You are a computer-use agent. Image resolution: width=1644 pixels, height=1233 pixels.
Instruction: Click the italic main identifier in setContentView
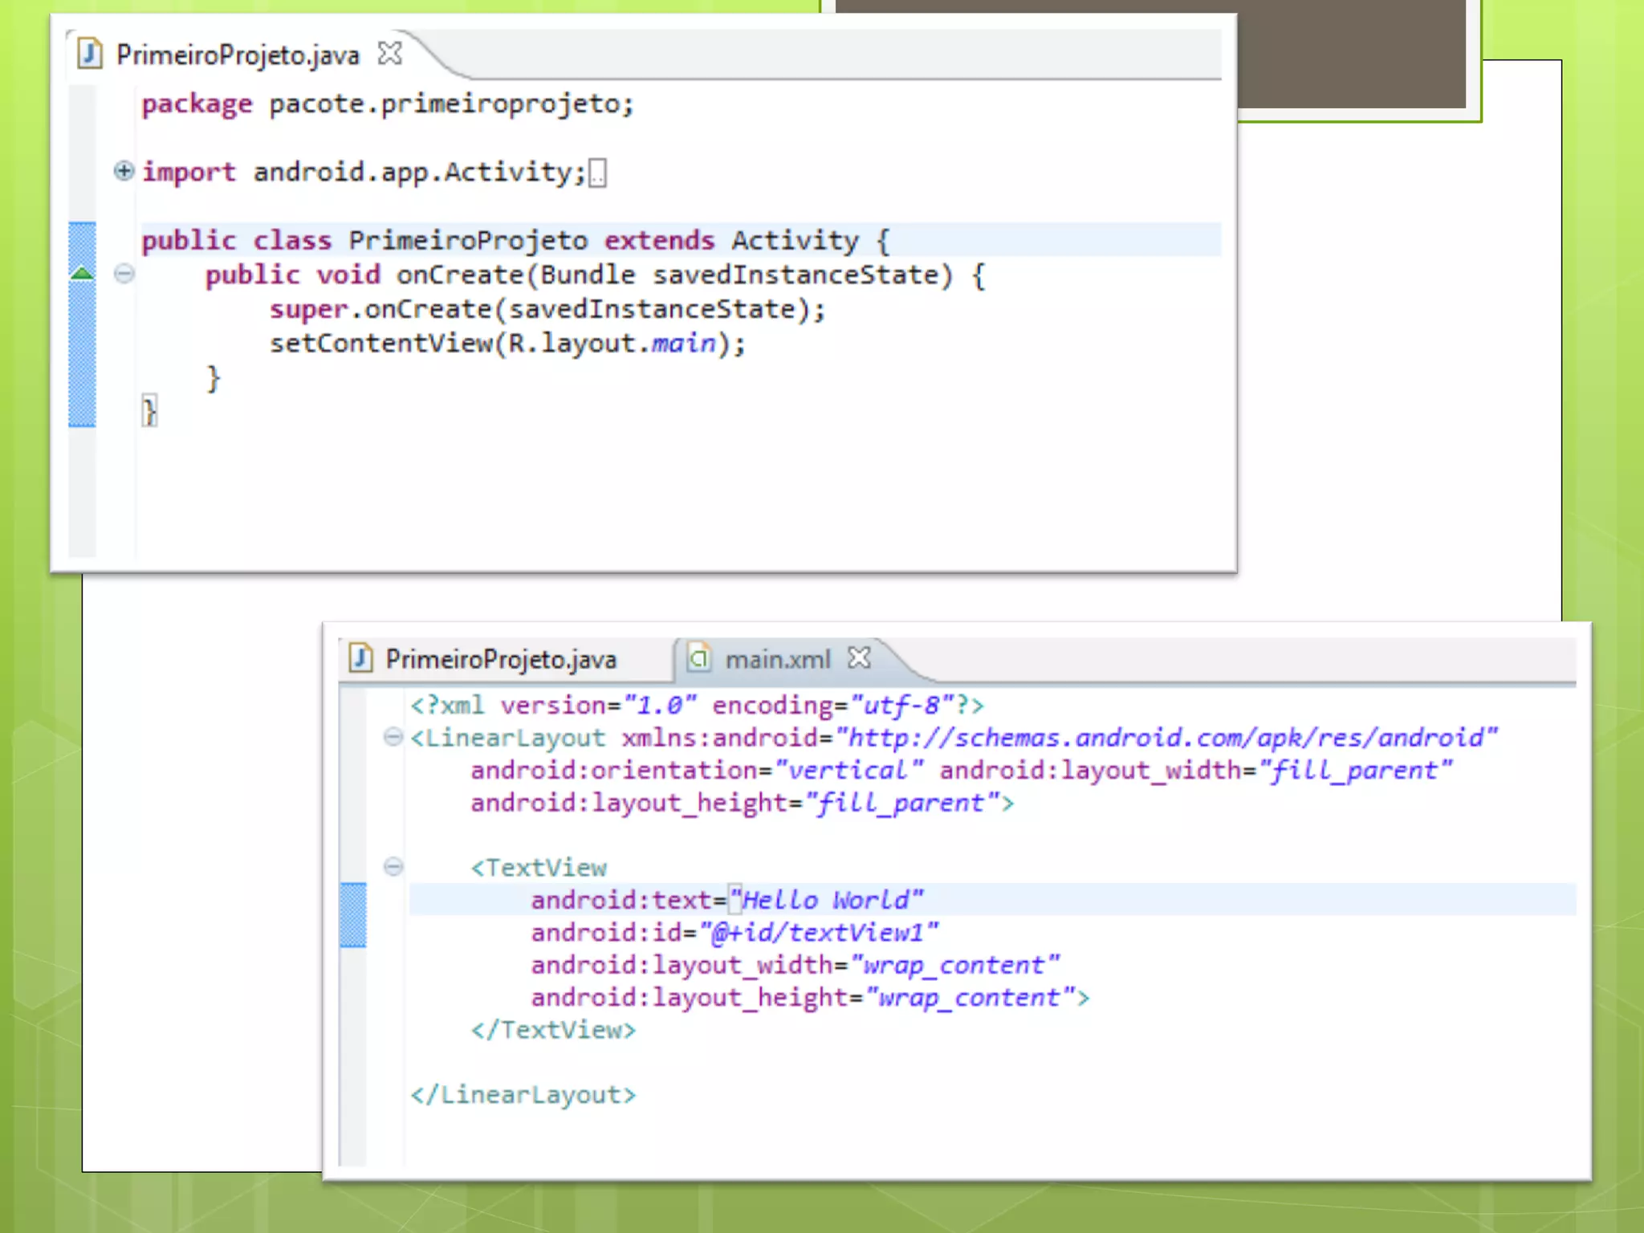pyautogui.click(x=682, y=344)
